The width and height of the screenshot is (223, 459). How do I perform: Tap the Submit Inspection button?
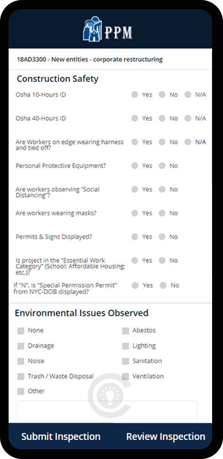(61, 436)
